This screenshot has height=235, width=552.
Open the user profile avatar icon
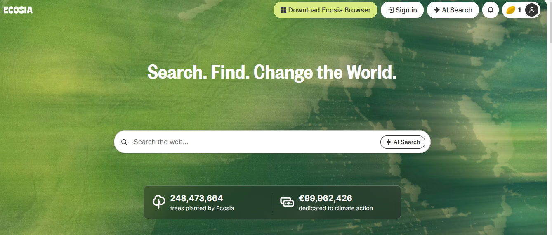pyautogui.click(x=532, y=10)
